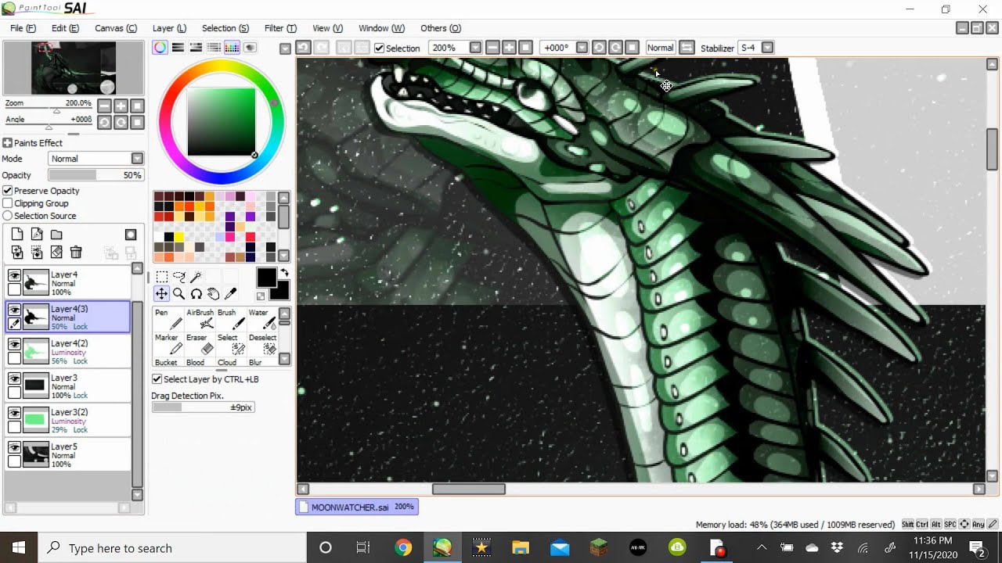Select the Zoom magnifier tool
The image size is (1002, 563).
pyautogui.click(x=178, y=294)
